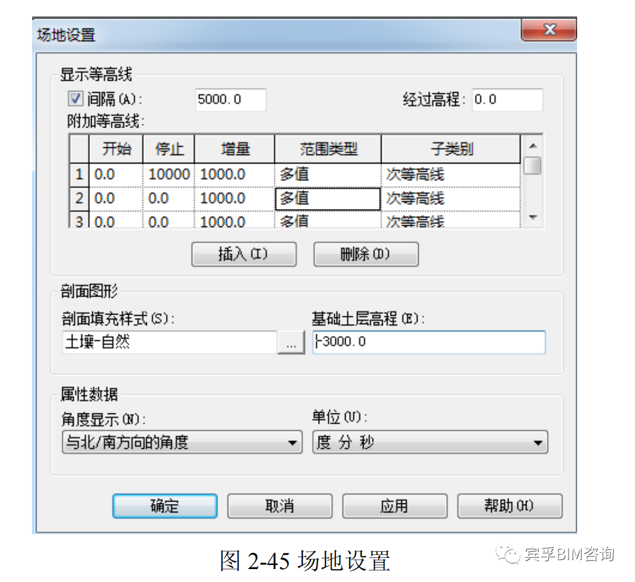635x582 pixels.
Task: Click the 停止 cell 10000 in row 1
Action: [x=169, y=175]
